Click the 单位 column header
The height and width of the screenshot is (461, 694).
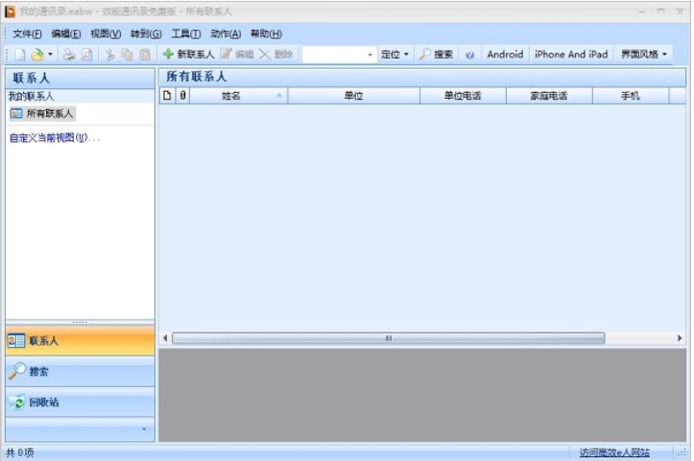(353, 96)
